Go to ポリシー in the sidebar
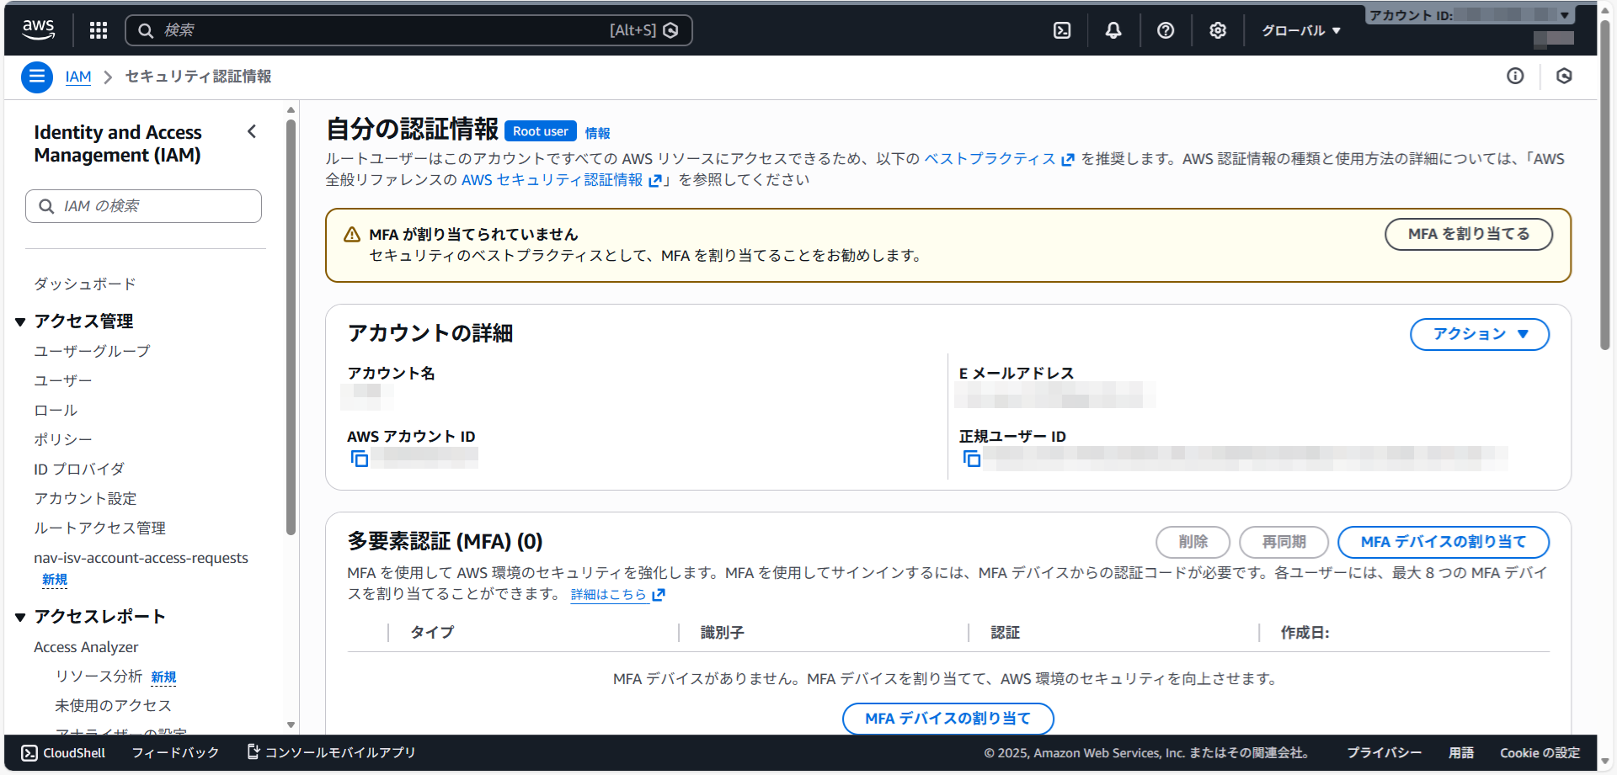Screen dimensions: 1617x775 tap(62, 439)
